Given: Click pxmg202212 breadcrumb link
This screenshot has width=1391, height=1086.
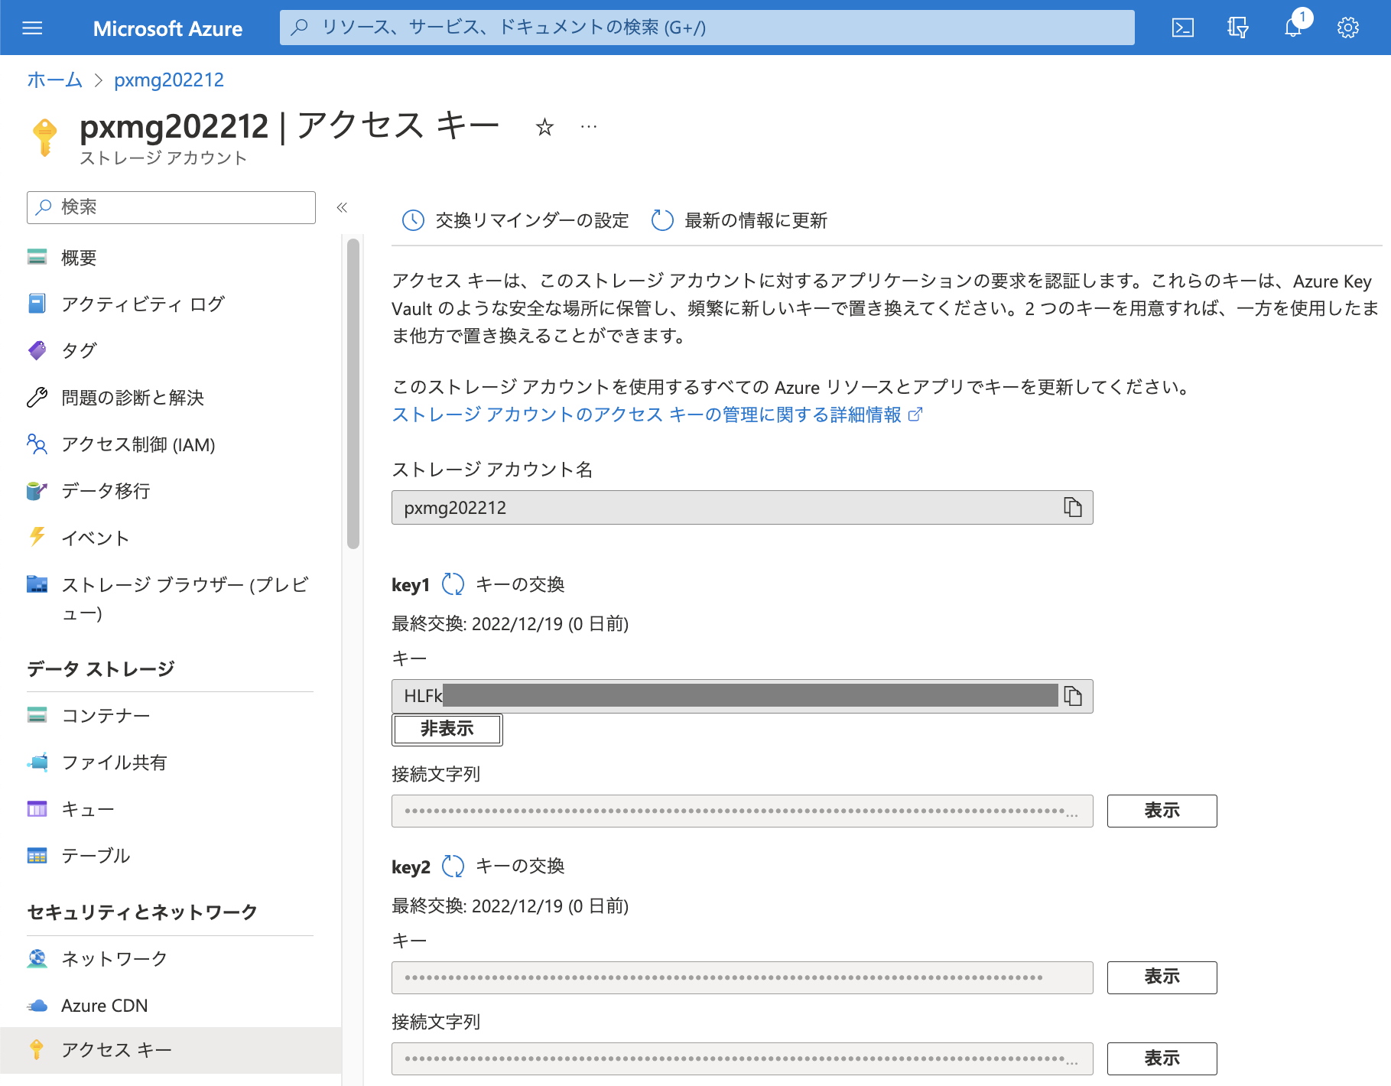Looking at the screenshot, I should click(x=169, y=80).
